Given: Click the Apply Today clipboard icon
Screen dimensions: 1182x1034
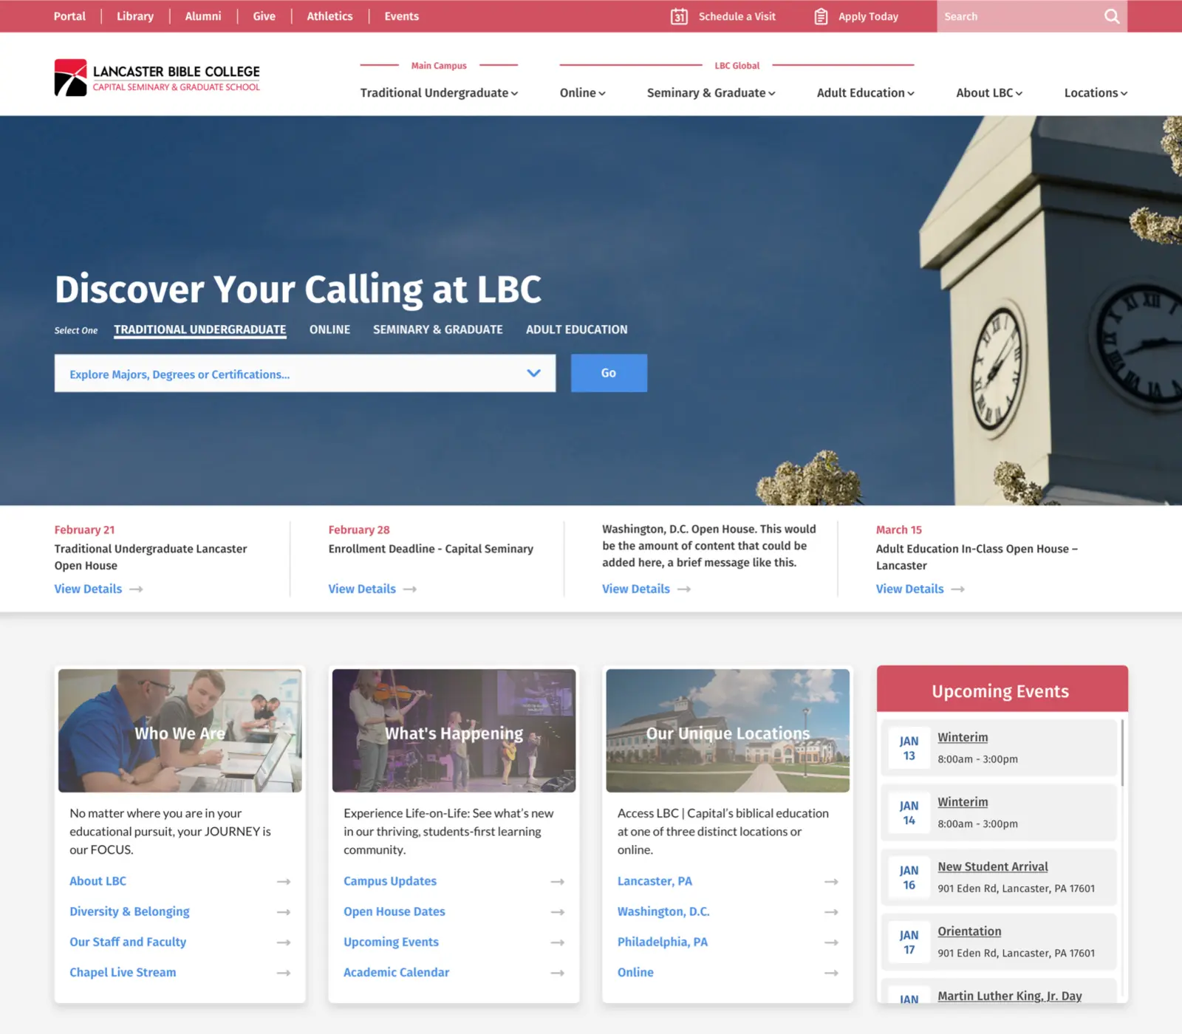Looking at the screenshot, I should tap(821, 16).
